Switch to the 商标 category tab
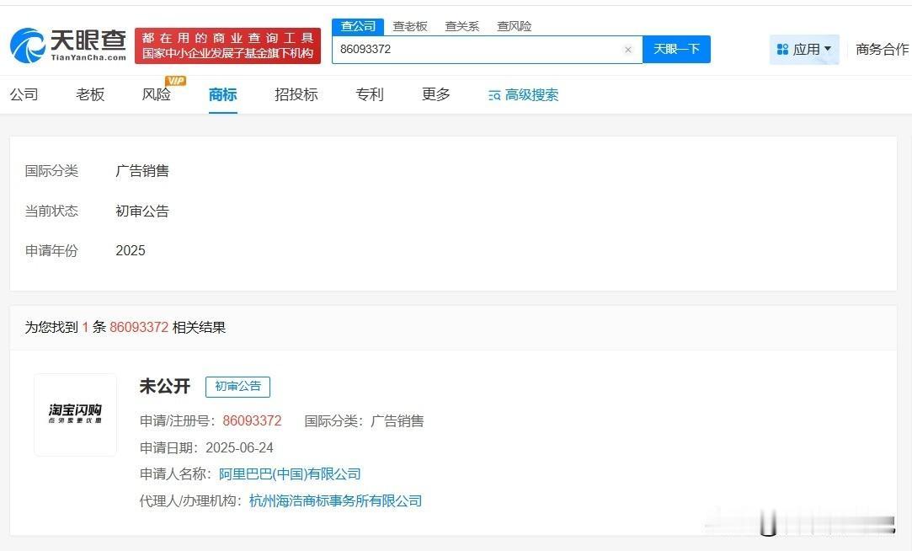 click(x=223, y=94)
